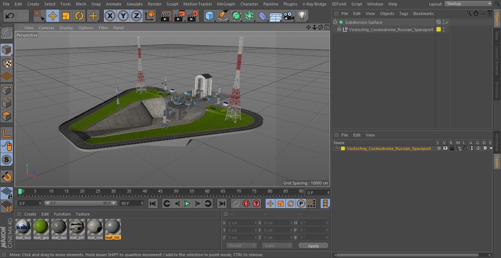Image resolution: width=501 pixels, height=258 pixels.
Task: Click the Spline Pen tool icon
Action: pos(223,16)
